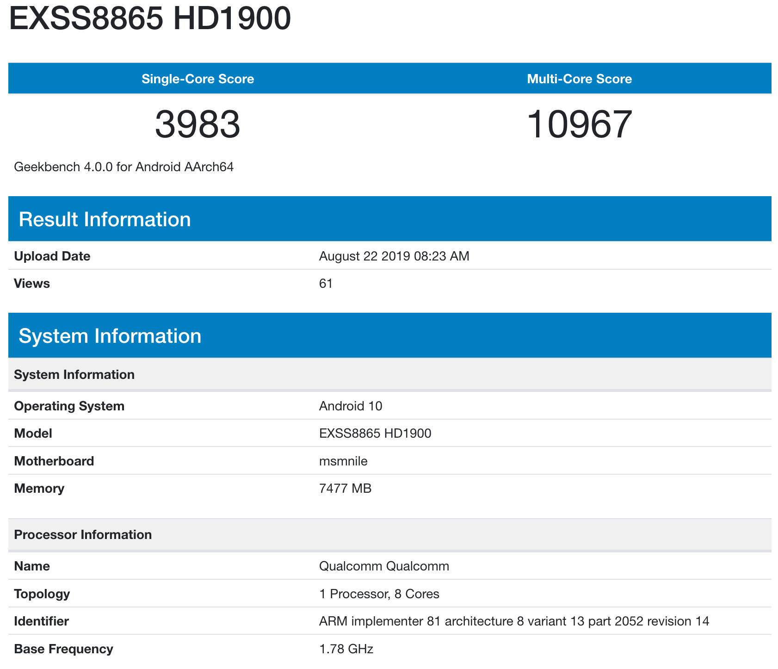Viewport: 778px width, 669px height.
Task: Select the 1.78 GHz base frequency value
Action: point(346,649)
